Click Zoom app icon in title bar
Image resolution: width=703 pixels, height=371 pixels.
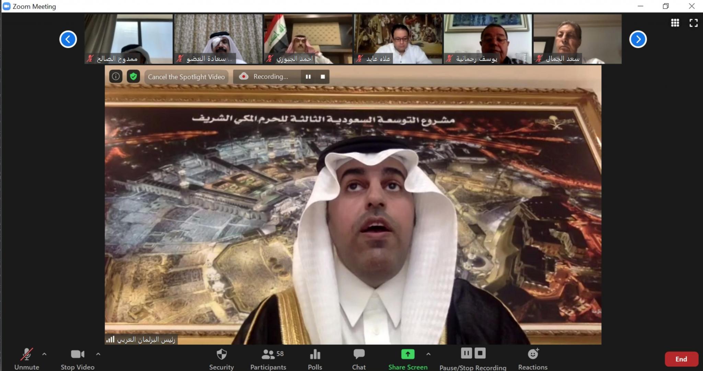[7, 6]
